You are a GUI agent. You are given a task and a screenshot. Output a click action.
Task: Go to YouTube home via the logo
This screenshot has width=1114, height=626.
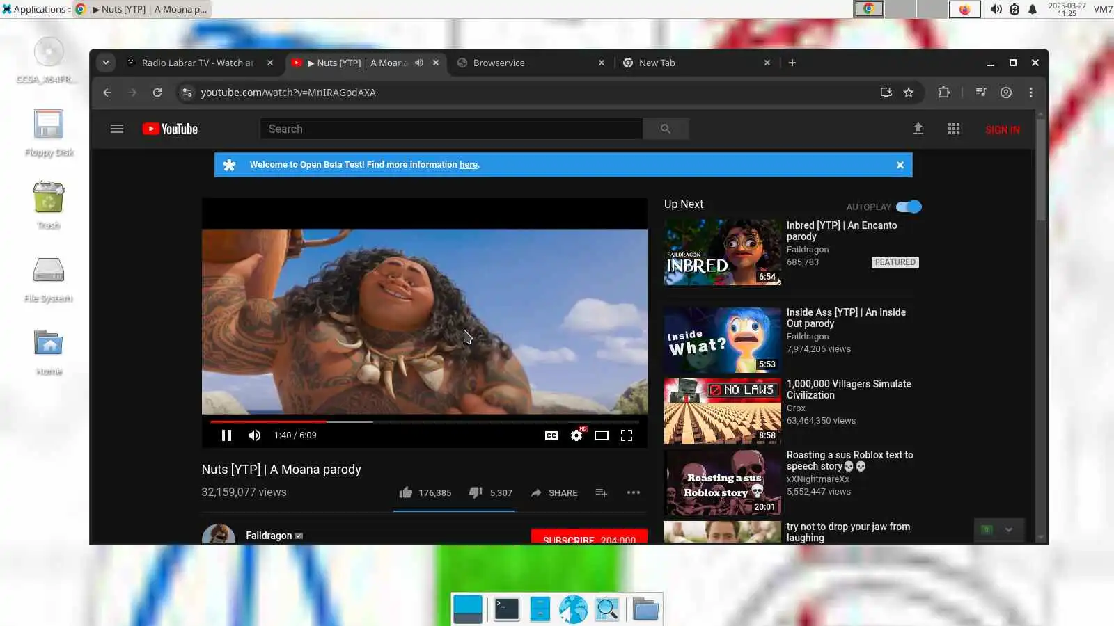coord(170,129)
